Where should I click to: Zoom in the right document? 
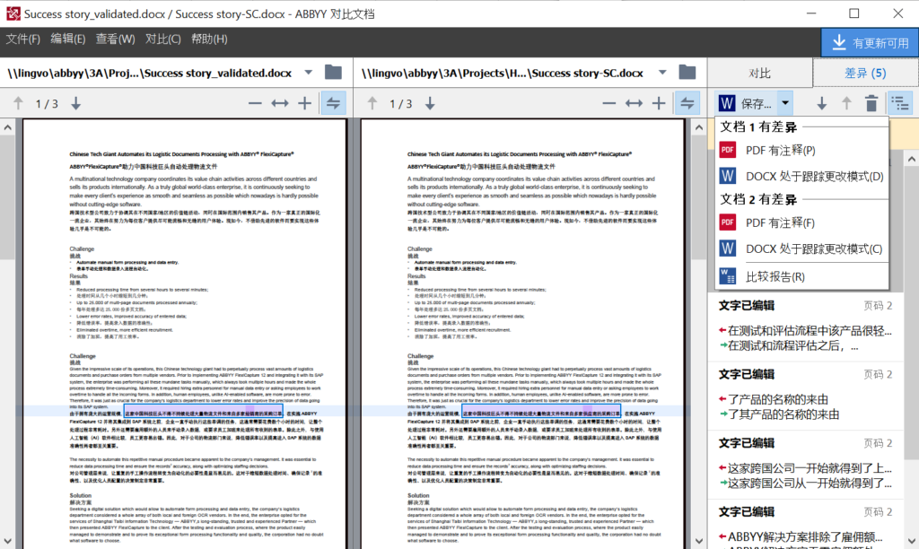pyautogui.click(x=659, y=104)
